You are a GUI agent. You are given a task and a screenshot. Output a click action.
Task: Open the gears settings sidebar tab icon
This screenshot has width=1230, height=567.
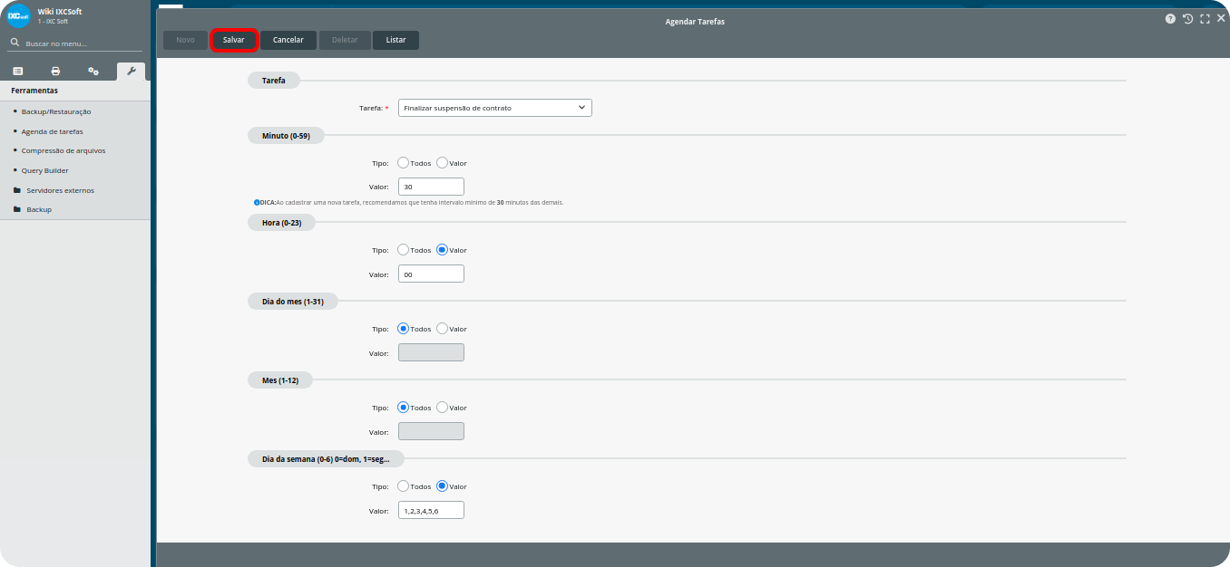point(93,72)
